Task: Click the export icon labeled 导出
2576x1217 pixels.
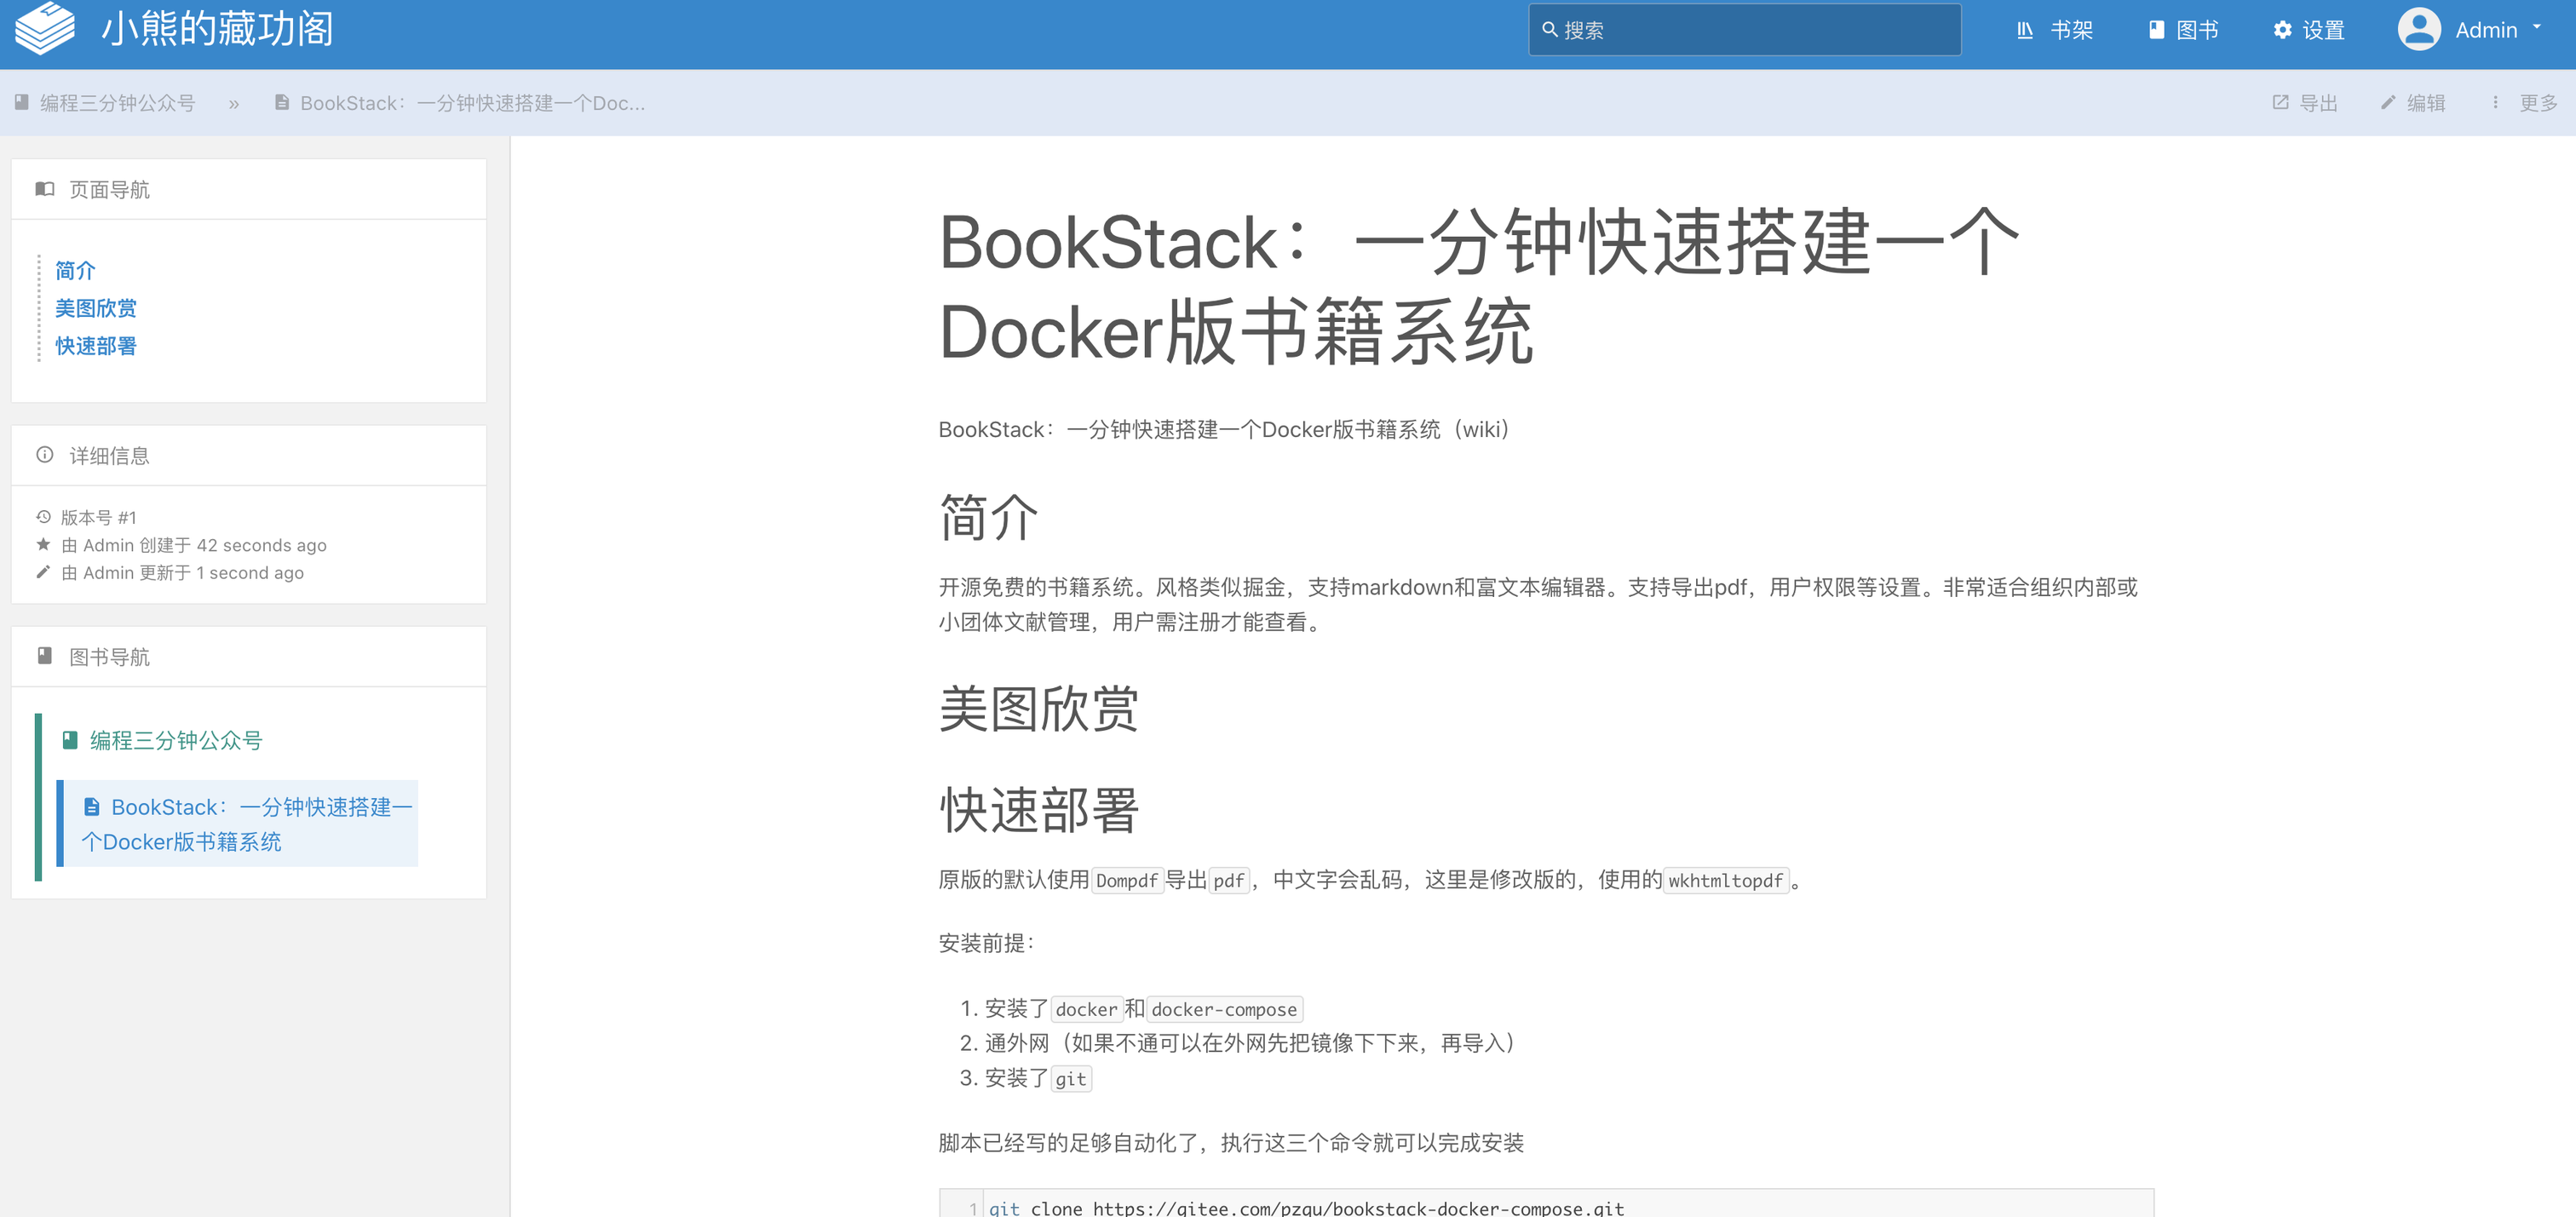Action: click(x=2280, y=102)
